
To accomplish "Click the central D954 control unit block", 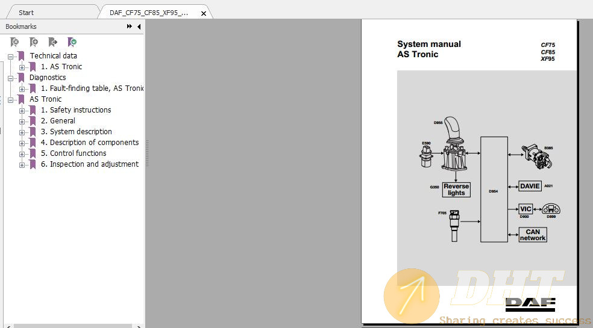I will click(494, 190).
